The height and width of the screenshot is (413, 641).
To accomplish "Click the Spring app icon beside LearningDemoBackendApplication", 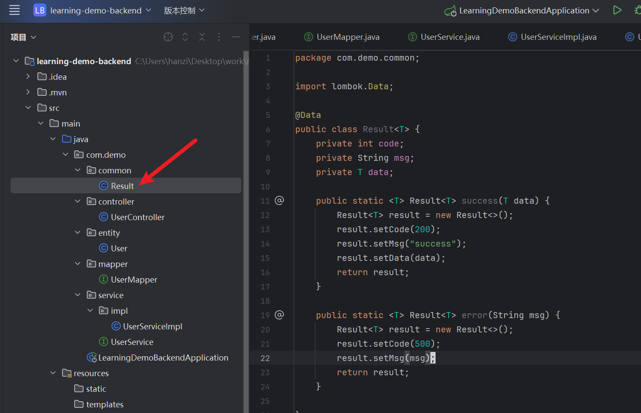I will coord(92,357).
